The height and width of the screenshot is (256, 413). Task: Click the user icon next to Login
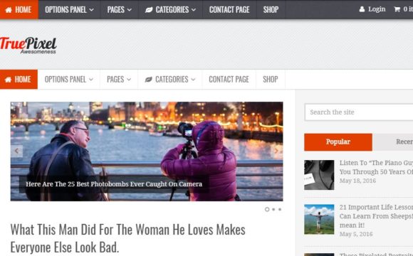click(362, 9)
